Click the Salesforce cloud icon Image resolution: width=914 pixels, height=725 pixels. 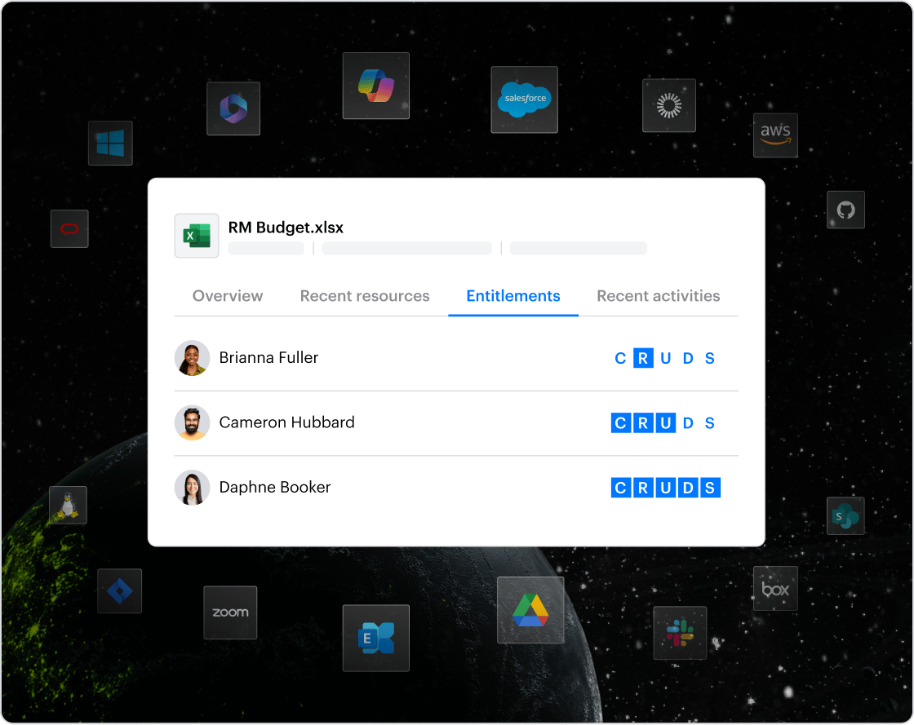pos(524,99)
